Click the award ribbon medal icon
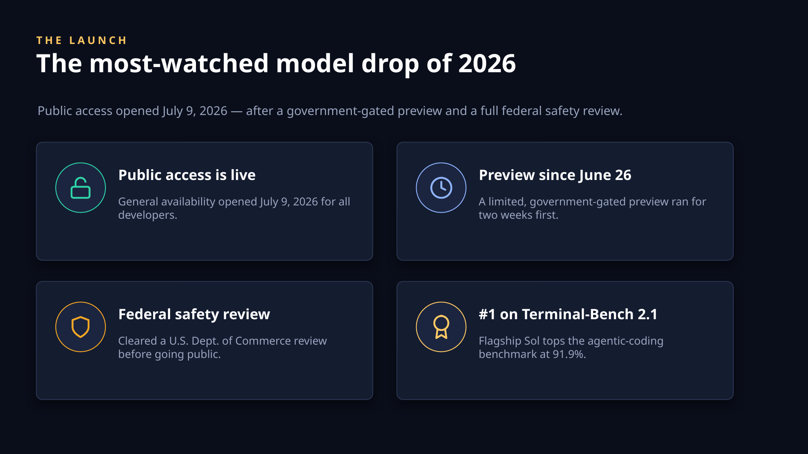 click(441, 327)
